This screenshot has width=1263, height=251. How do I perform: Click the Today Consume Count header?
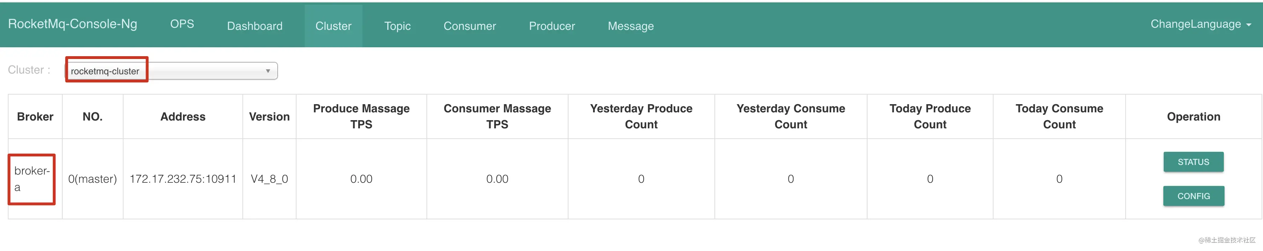(x=1059, y=117)
